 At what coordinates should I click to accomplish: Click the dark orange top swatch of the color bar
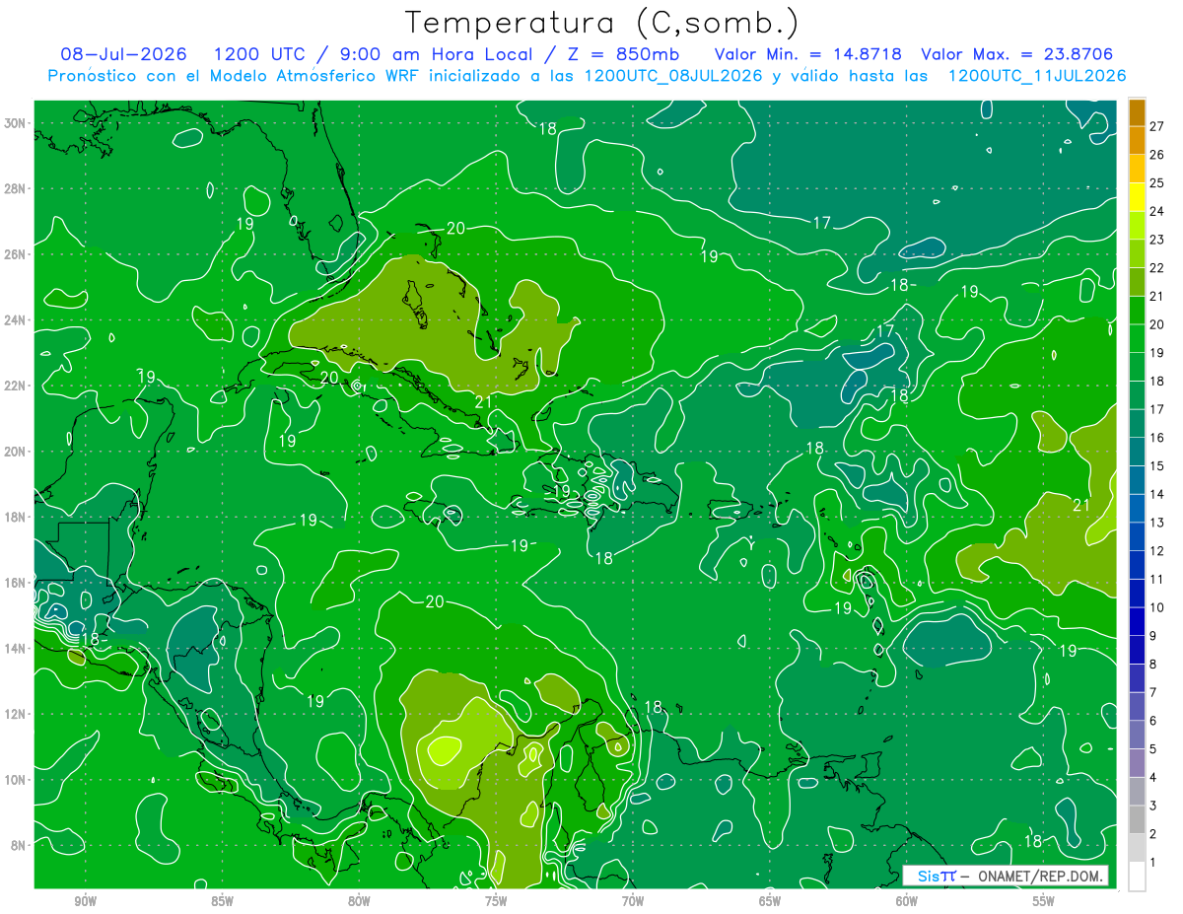[x=1137, y=112]
